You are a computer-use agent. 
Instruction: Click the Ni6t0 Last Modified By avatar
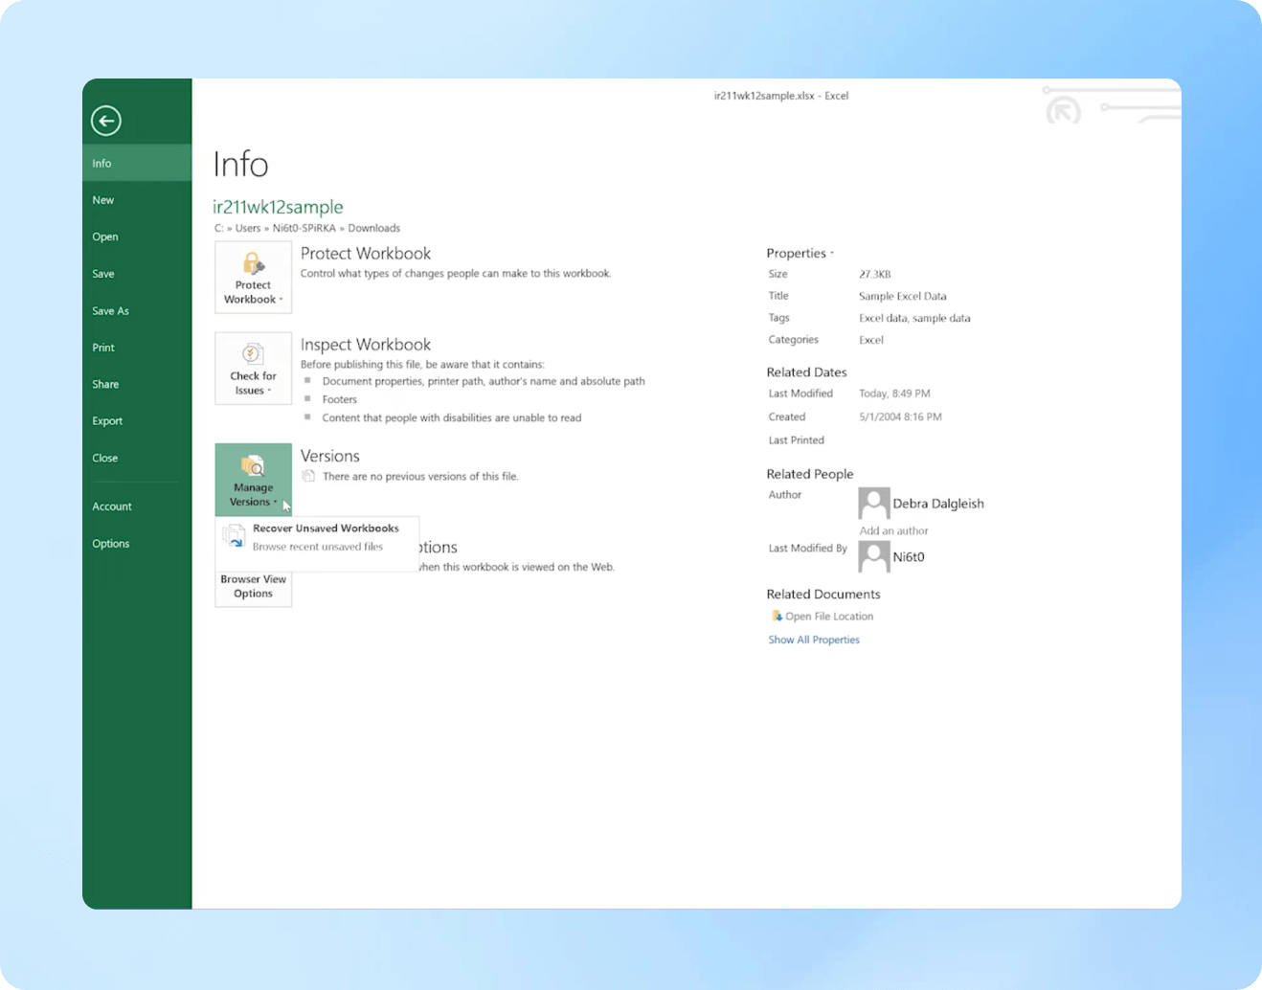872,555
